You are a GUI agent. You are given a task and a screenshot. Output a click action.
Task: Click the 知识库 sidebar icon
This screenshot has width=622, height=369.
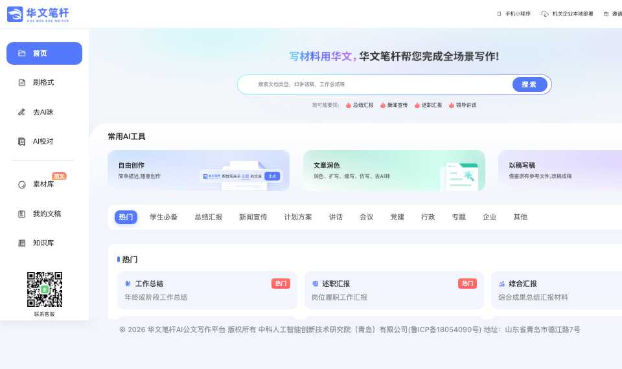point(22,243)
